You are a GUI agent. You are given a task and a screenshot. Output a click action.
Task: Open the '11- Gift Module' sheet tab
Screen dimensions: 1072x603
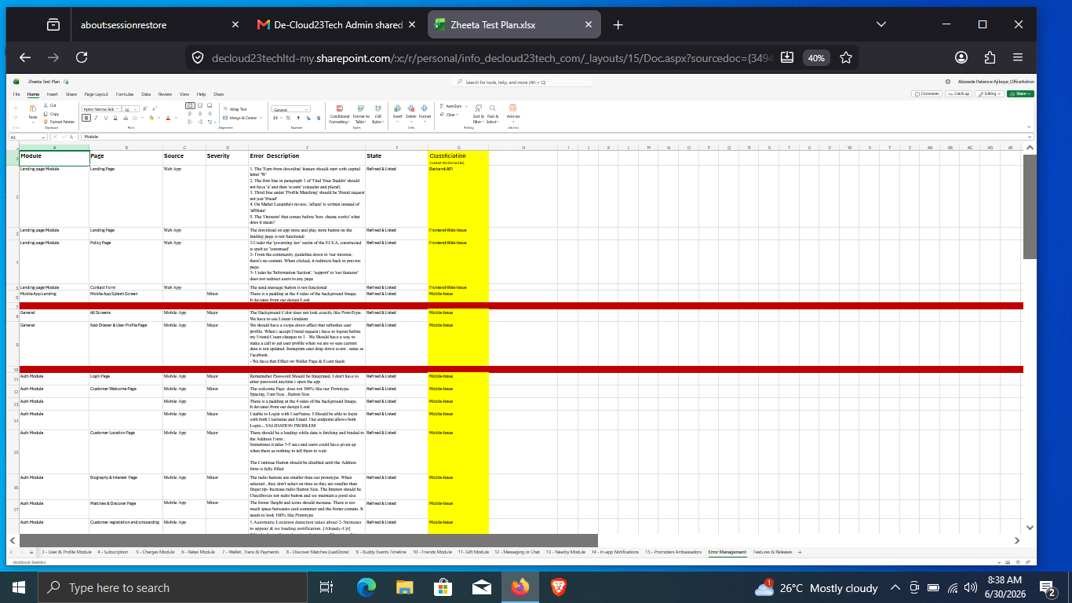click(x=474, y=552)
